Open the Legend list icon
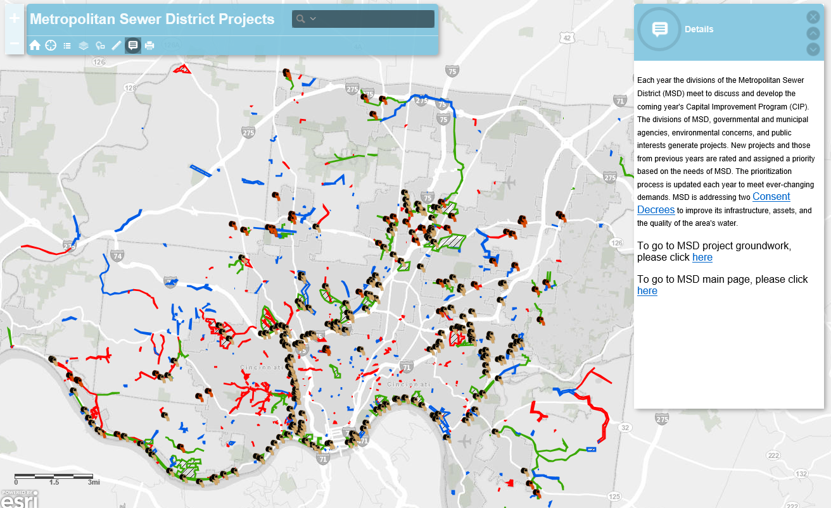The width and height of the screenshot is (831, 508). (x=67, y=46)
